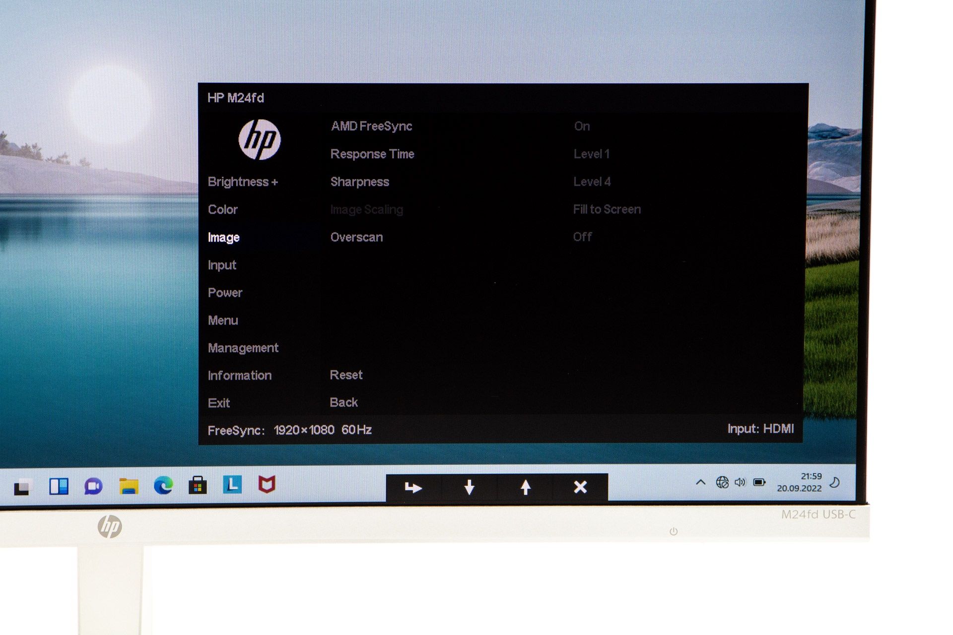The height and width of the screenshot is (635, 953).
Task: Open the blue L app taskbar icon
Action: click(232, 484)
